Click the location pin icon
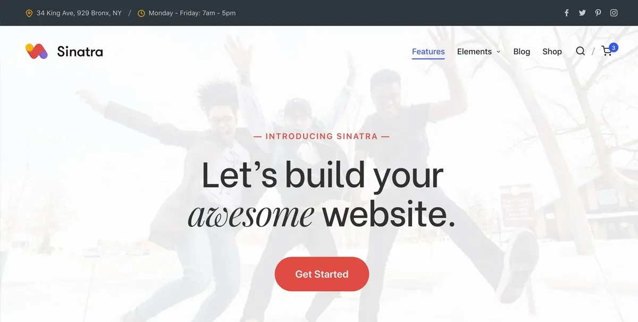638x322 pixels. [x=29, y=13]
